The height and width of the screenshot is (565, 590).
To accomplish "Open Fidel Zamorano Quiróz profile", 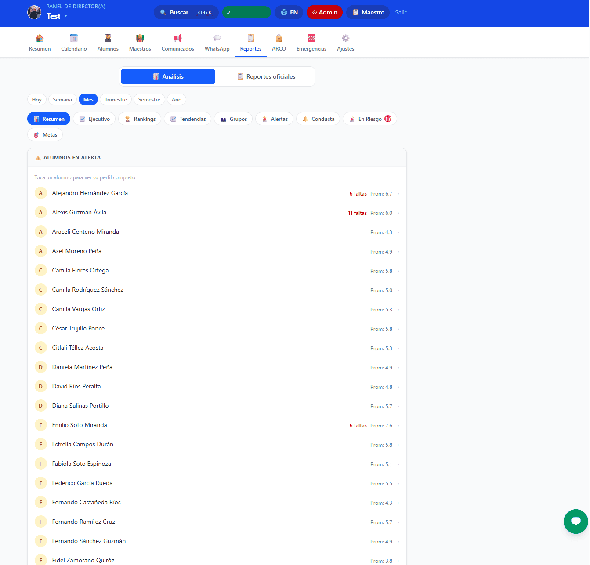I will point(217,561).
